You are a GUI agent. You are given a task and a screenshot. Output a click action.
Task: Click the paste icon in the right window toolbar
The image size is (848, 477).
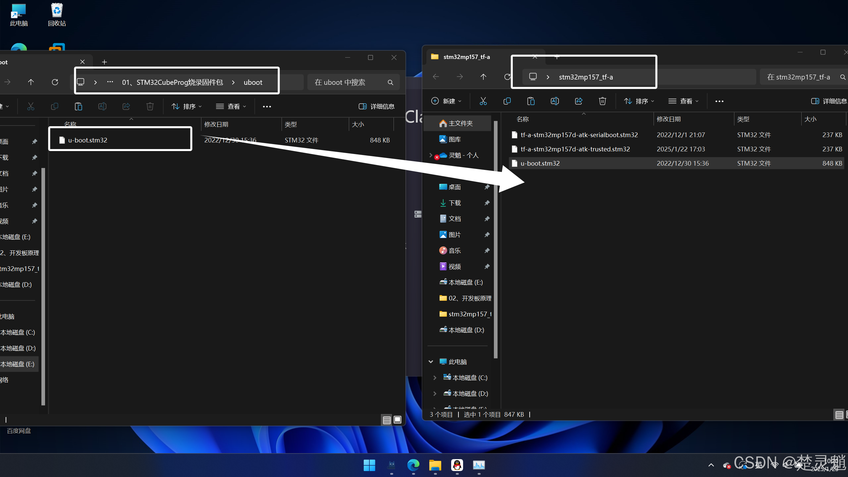pyautogui.click(x=531, y=101)
